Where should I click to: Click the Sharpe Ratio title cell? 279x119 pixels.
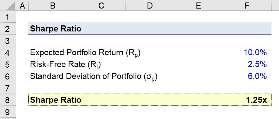pos(53,28)
